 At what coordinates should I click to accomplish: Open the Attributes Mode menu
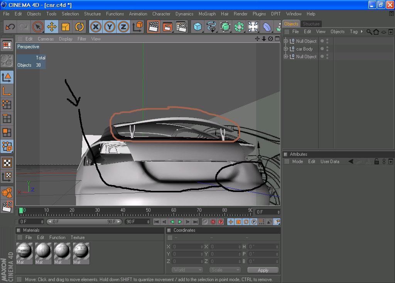(x=297, y=162)
